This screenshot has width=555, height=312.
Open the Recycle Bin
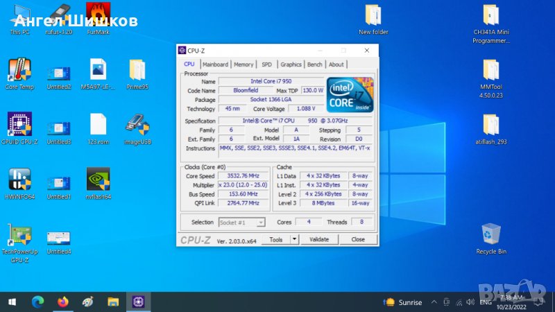(x=491, y=234)
